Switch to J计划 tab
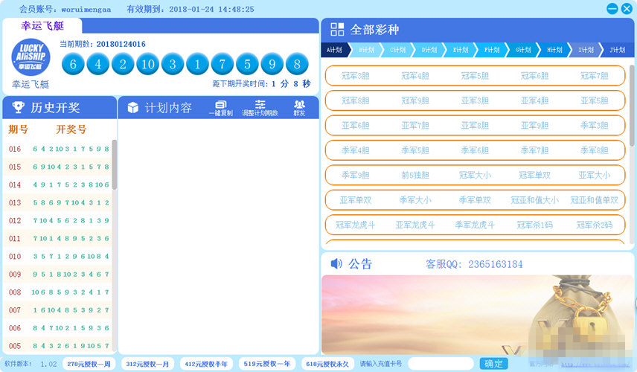This screenshot has height=372, width=637. pos(617,50)
